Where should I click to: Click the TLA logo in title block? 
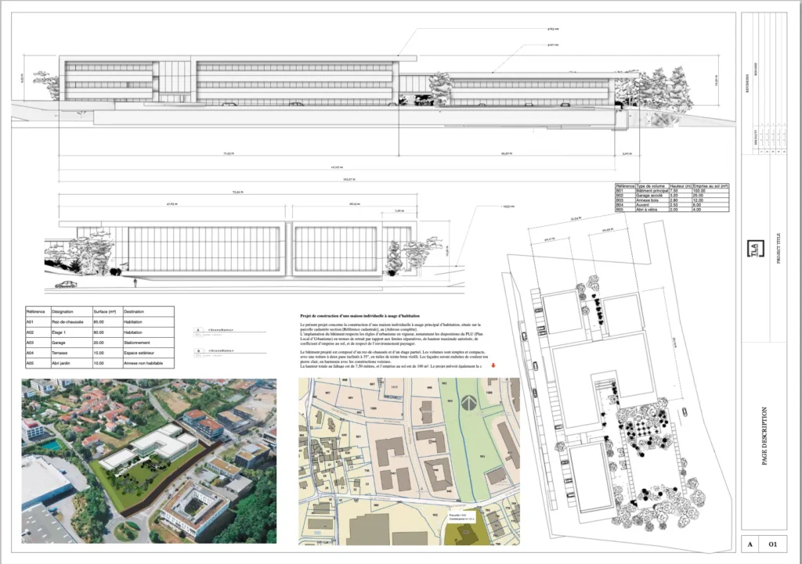pyautogui.click(x=754, y=250)
